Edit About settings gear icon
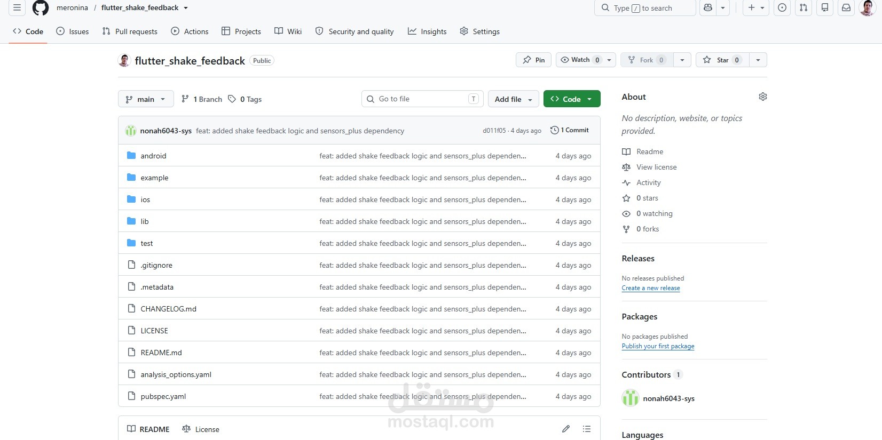The width and height of the screenshot is (882, 440). pos(762,97)
